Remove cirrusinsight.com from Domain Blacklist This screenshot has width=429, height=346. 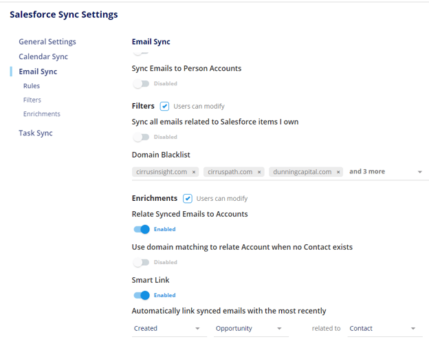point(194,172)
